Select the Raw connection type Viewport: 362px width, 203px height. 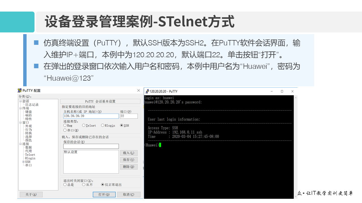click(x=65, y=125)
